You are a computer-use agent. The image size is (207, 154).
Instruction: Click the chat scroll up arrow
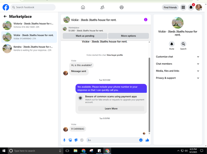coord(149,42)
